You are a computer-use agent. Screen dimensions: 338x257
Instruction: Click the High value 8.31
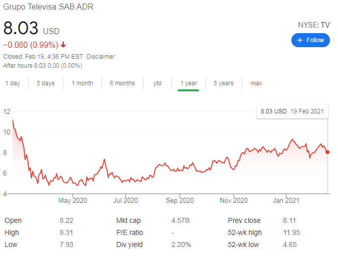pos(66,232)
